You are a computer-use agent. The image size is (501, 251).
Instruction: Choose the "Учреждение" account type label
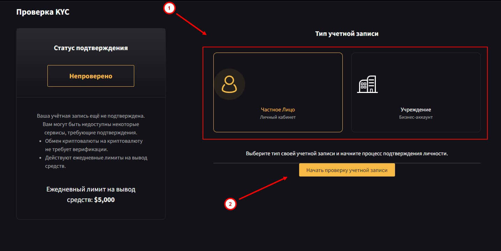coord(416,110)
